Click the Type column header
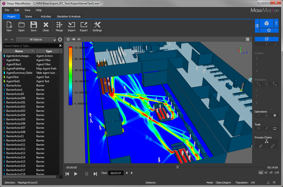Screen dimensions: 283x187 pos(47,51)
